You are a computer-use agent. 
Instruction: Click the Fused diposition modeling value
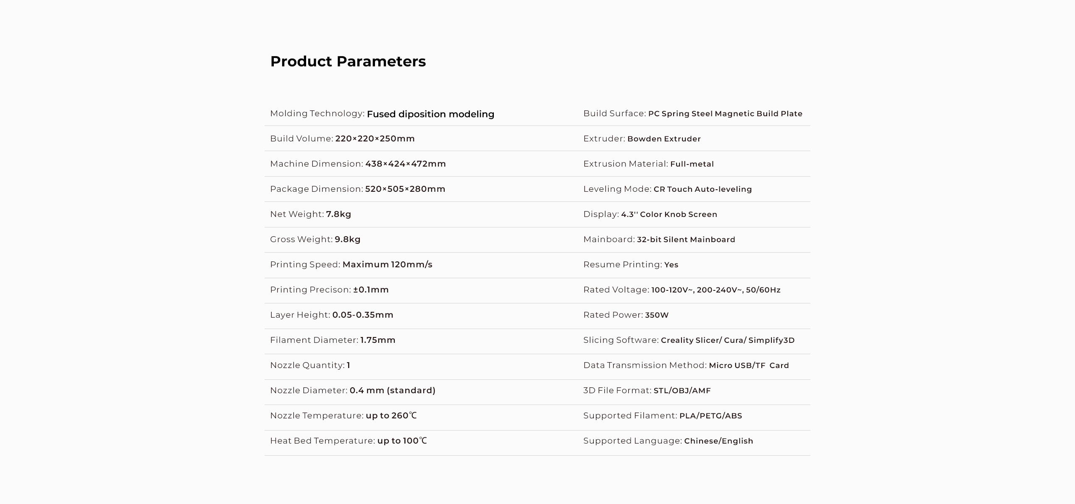(x=430, y=114)
